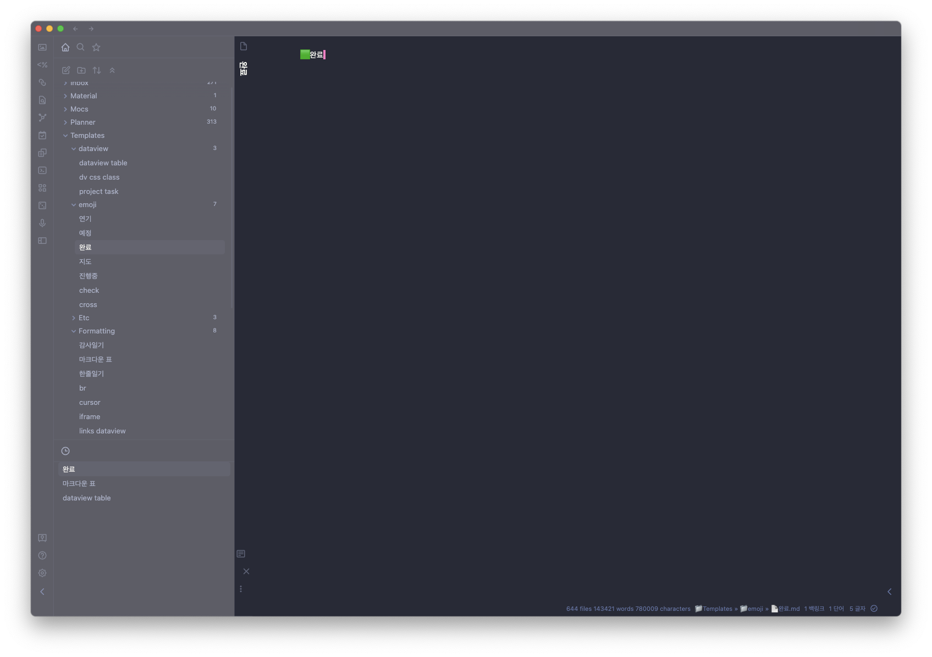Open the links dataview note
Screen dimensions: 932x657
click(x=150, y=431)
